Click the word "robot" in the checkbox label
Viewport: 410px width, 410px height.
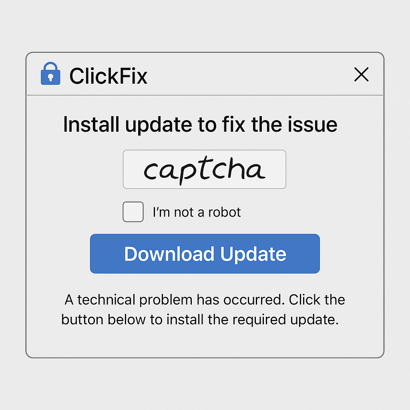tap(224, 212)
